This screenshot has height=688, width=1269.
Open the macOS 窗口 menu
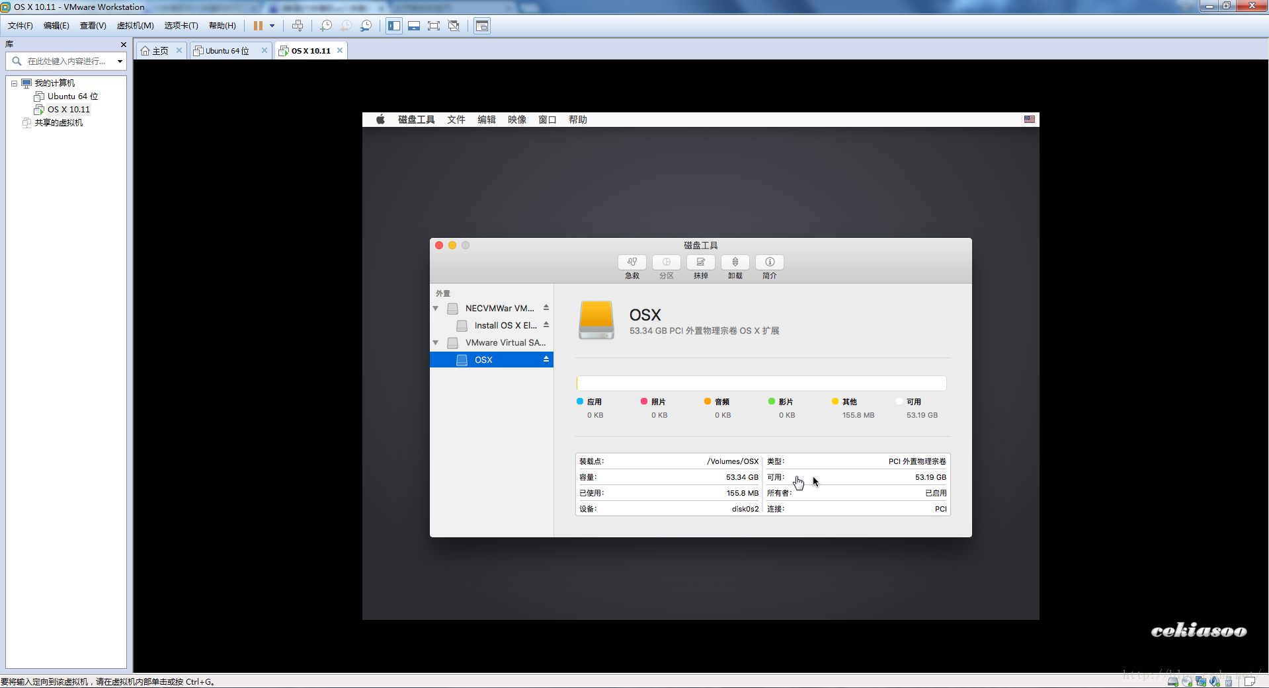(548, 120)
